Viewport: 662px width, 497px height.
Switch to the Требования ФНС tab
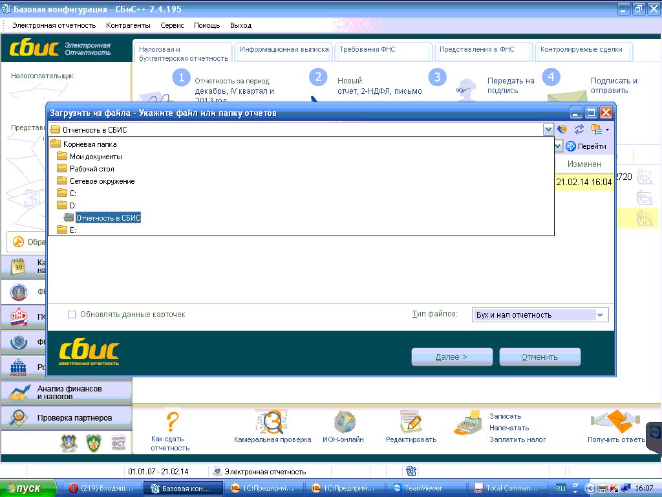tap(384, 50)
